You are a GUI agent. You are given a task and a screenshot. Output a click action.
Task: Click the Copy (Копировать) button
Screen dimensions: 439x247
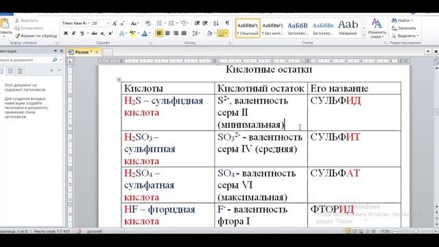pos(29,28)
